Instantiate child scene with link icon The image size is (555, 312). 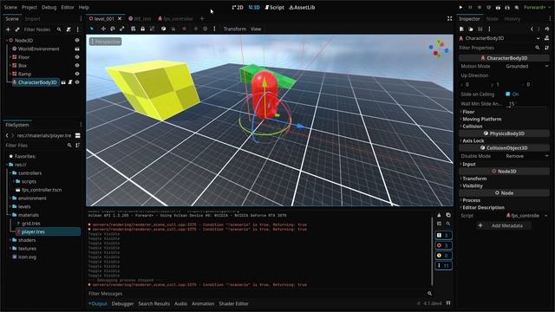click(x=17, y=29)
